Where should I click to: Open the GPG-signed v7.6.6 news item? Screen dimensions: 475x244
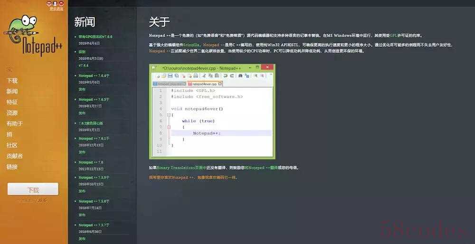click(x=95, y=36)
